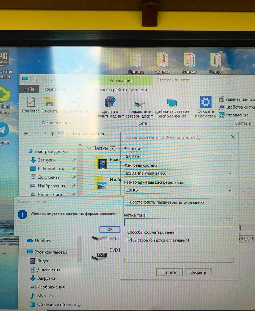Screen dimensions: 255x311
Task: Open the allocation unit size 128 КБ dropdown
Action: [179, 190]
